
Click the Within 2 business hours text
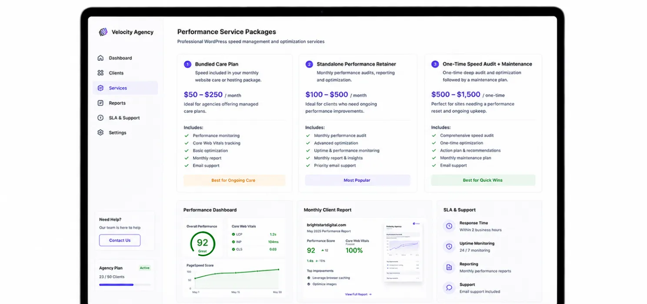(480, 230)
